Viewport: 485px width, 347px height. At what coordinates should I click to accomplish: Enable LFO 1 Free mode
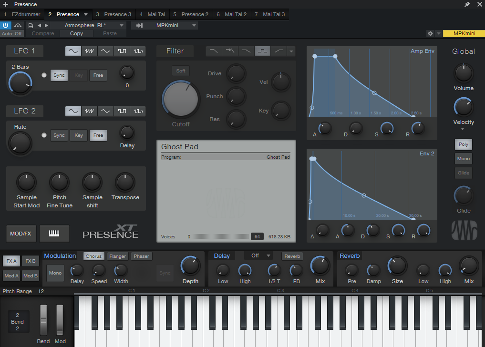click(98, 75)
